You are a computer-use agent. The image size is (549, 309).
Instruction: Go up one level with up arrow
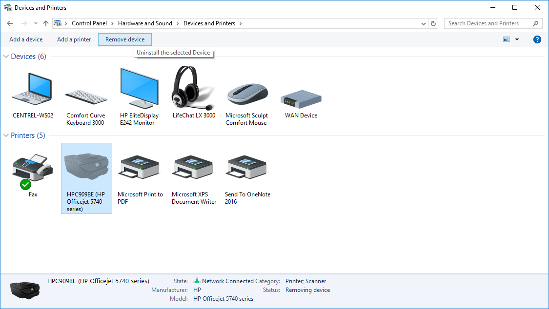pos(46,23)
